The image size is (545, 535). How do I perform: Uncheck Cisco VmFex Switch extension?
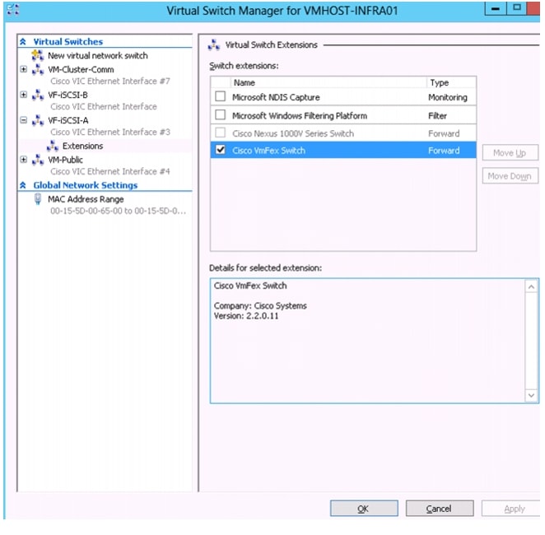221,150
